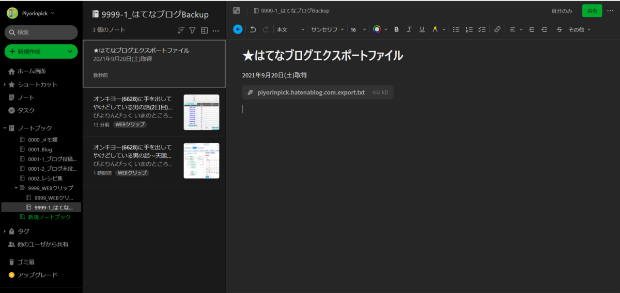The height and width of the screenshot is (293, 620).
Task: Click the note title in the editor
Action: tap(322, 56)
